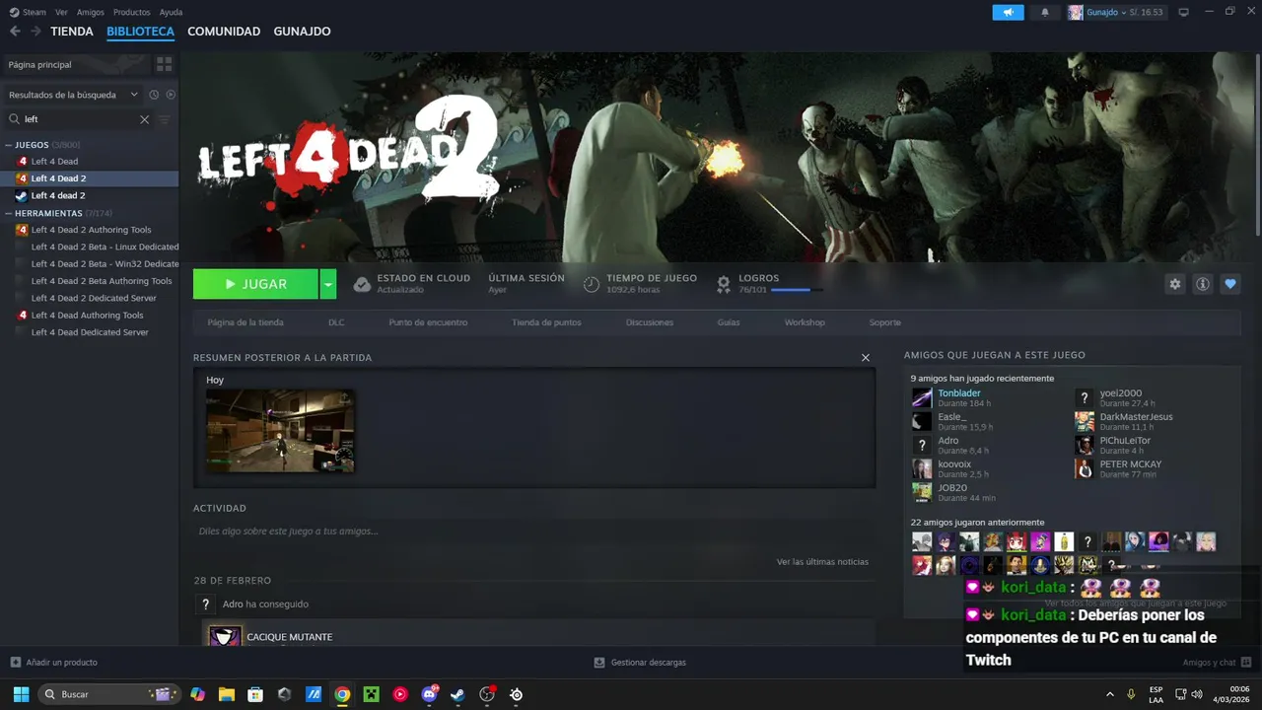Open Página principal of the library
Image resolution: width=1262 pixels, height=710 pixels.
click(x=77, y=64)
